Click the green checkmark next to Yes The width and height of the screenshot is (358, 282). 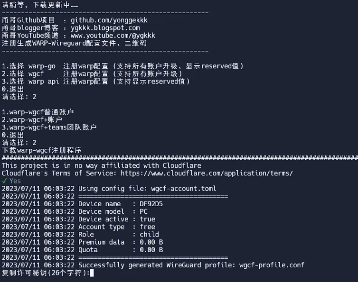point(4,181)
